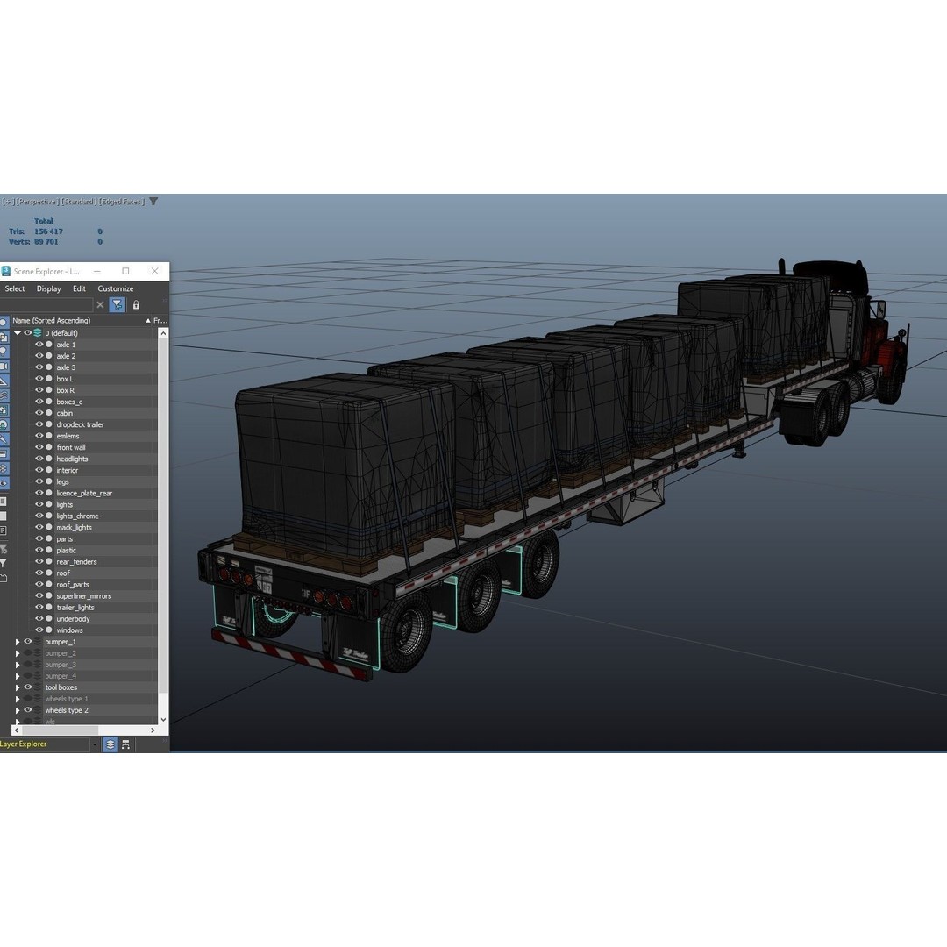Open the Customize menu in Scene Explorer

[x=115, y=288]
